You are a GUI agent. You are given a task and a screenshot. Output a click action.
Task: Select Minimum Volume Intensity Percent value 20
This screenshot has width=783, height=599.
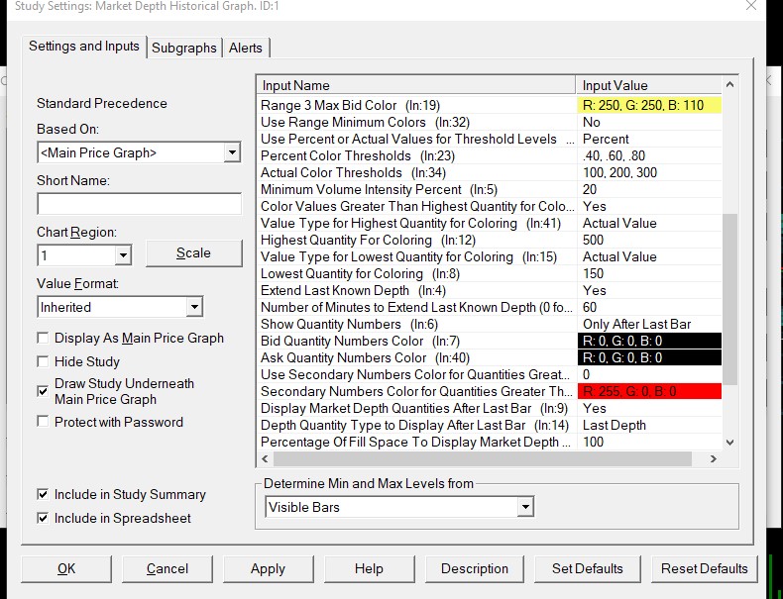click(x=649, y=189)
